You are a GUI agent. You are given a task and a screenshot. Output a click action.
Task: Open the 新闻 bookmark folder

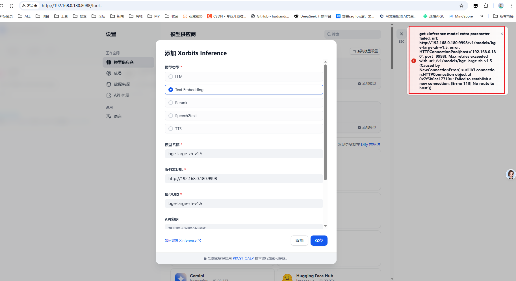click(117, 16)
